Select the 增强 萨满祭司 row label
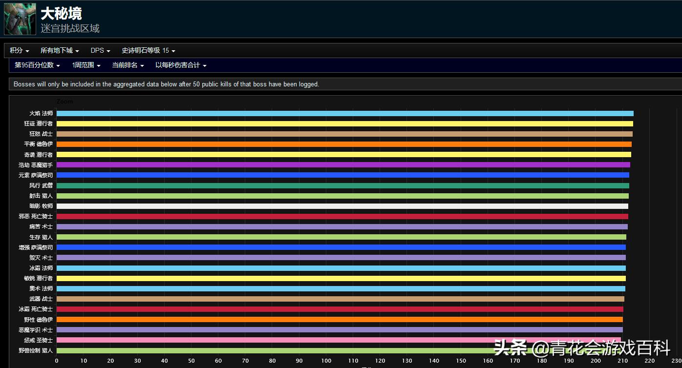This screenshot has height=368, width=682. (36, 247)
